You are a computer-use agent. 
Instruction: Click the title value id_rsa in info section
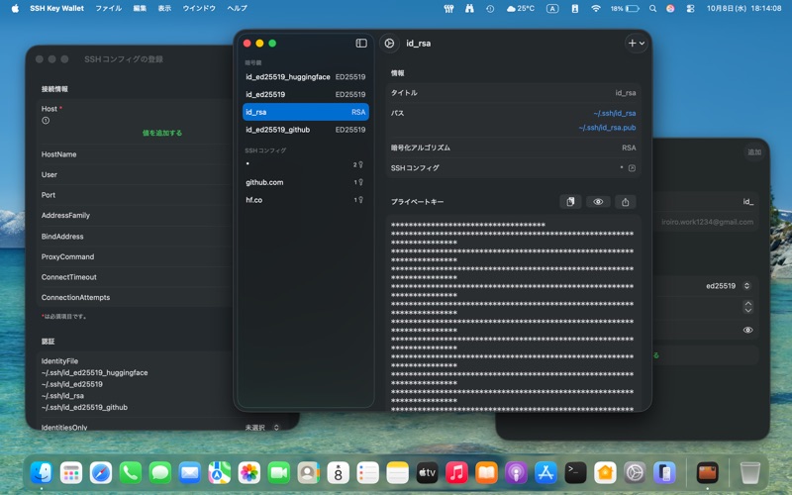pos(626,93)
